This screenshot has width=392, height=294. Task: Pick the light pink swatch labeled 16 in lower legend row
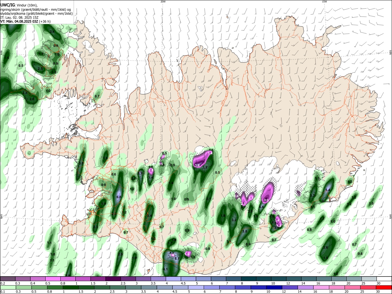coord(321,287)
